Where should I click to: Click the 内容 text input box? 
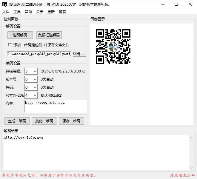coord(56,106)
